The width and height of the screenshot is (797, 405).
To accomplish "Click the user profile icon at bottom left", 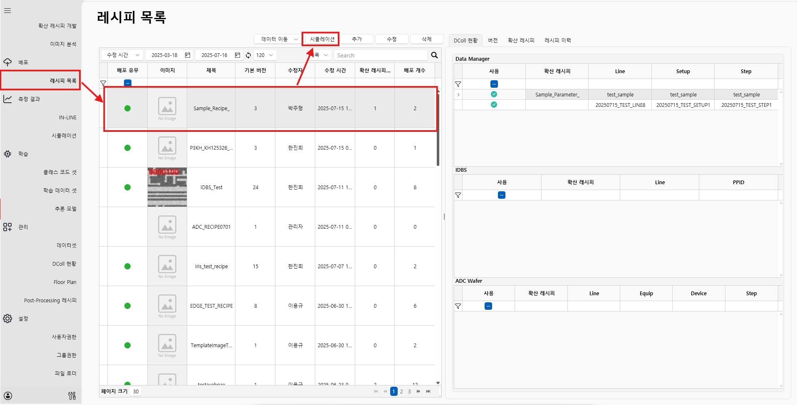I will point(8,395).
